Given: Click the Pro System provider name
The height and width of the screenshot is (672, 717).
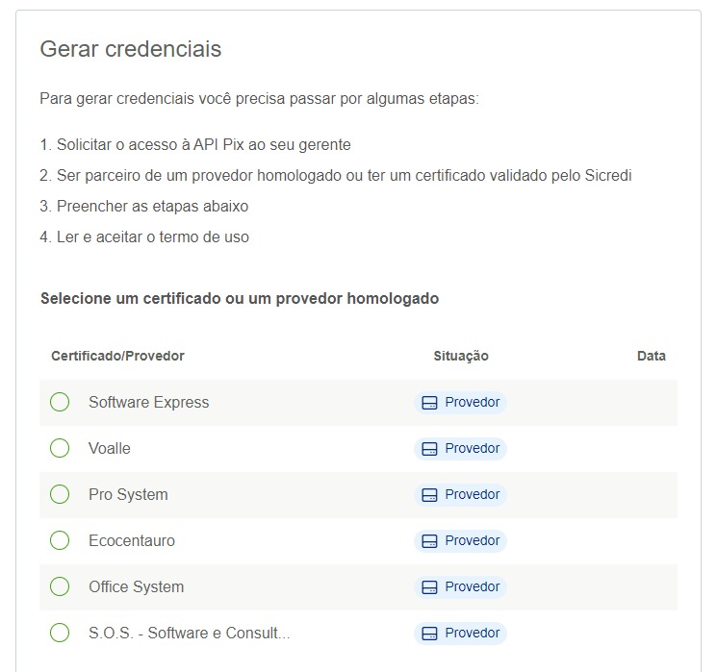Looking at the screenshot, I should [x=128, y=495].
